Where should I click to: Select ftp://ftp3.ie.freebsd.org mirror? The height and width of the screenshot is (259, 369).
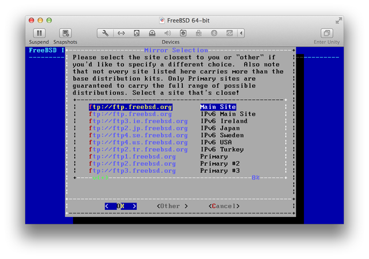pos(138,121)
